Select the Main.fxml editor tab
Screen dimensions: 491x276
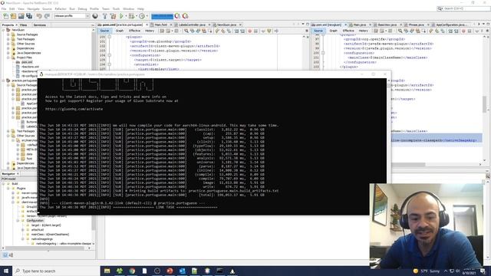coord(161,25)
